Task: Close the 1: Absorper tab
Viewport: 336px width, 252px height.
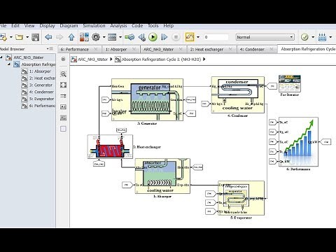Action: coord(134,49)
